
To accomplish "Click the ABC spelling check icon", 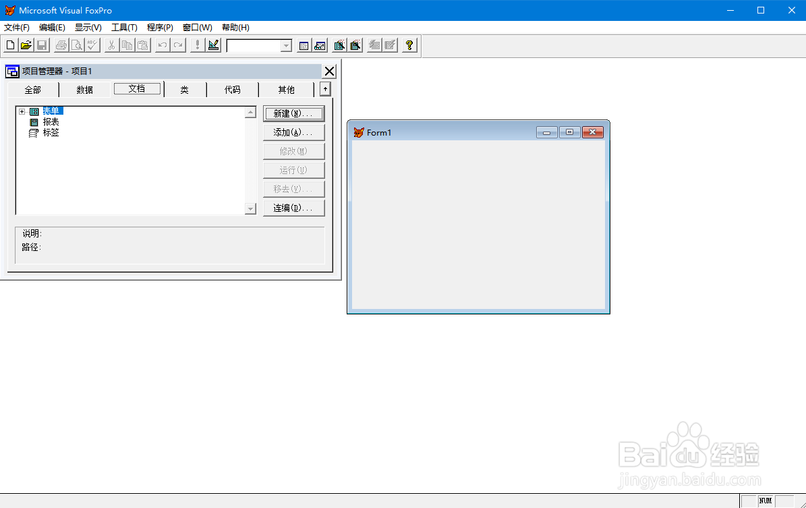I will (92, 45).
